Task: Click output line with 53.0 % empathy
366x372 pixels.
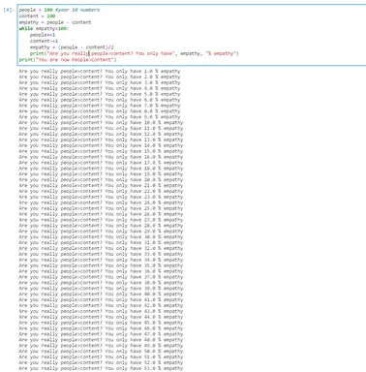Action: point(101,368)
